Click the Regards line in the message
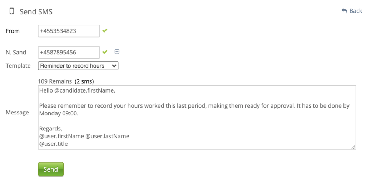The image size is (366, 183). [51, 129]
